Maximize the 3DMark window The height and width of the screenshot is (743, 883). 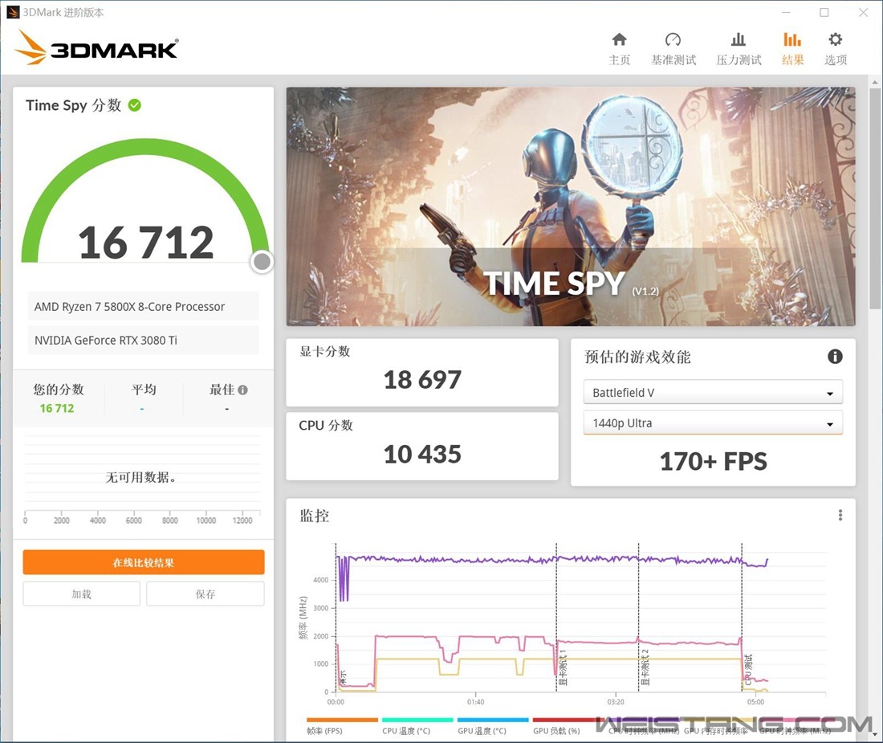824,12
